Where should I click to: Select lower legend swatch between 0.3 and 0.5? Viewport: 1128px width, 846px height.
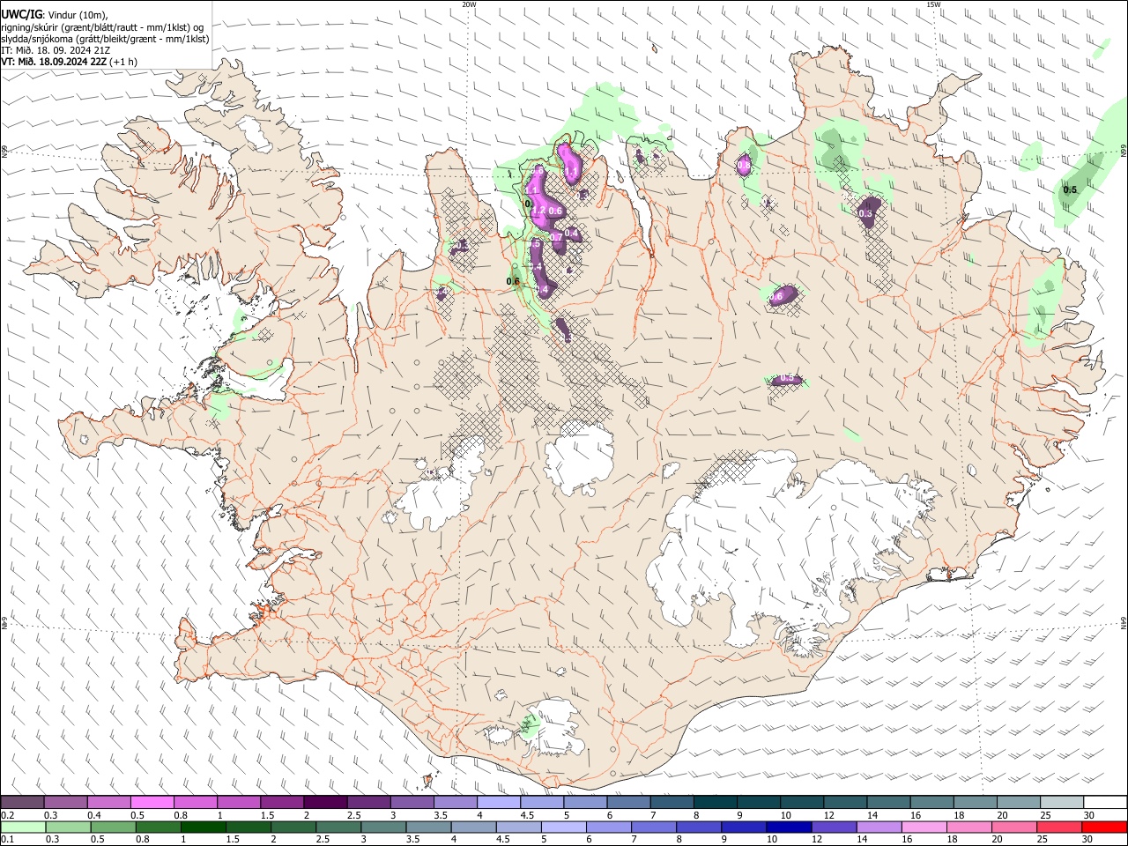coord(68,827)
